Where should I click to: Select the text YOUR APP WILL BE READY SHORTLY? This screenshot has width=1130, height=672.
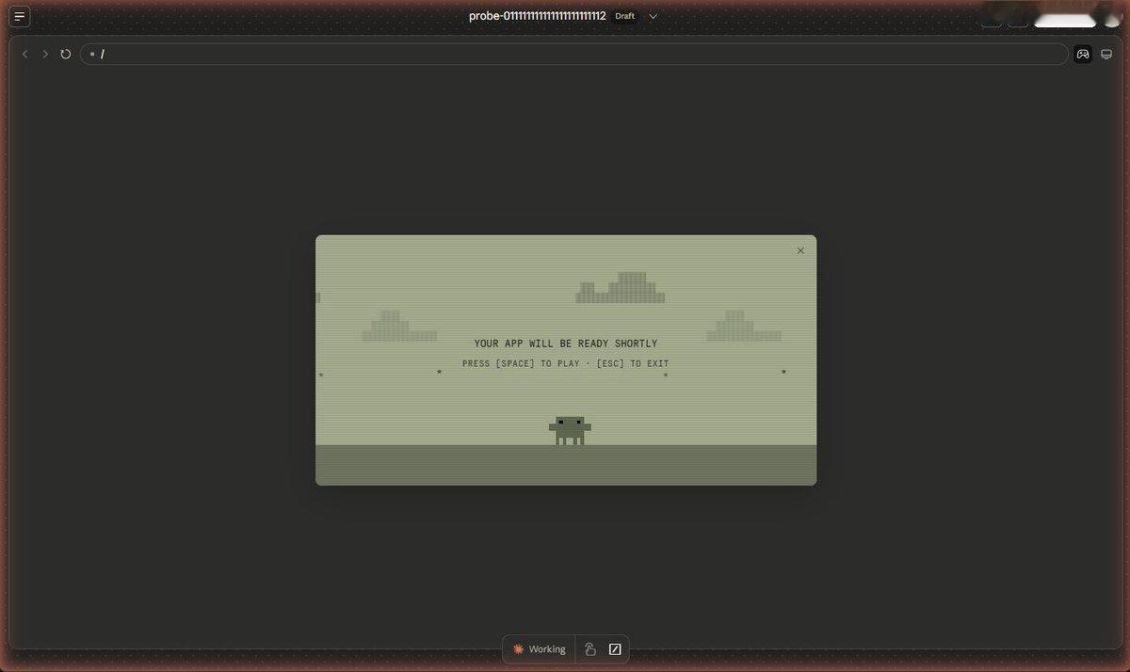566,344
